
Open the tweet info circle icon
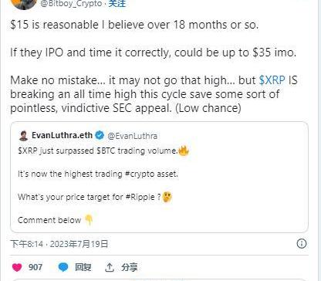click(302, 243)
